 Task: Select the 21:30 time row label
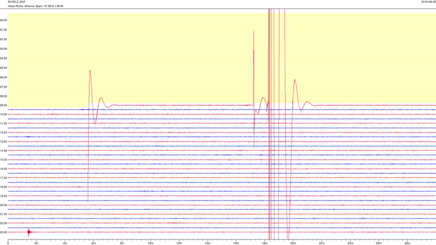[x=3, y=214]
